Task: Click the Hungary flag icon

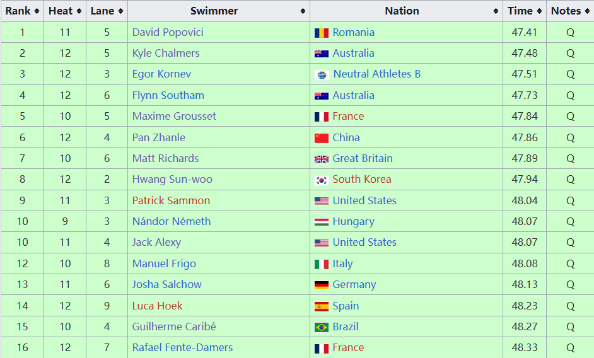Action: [321, 222]
